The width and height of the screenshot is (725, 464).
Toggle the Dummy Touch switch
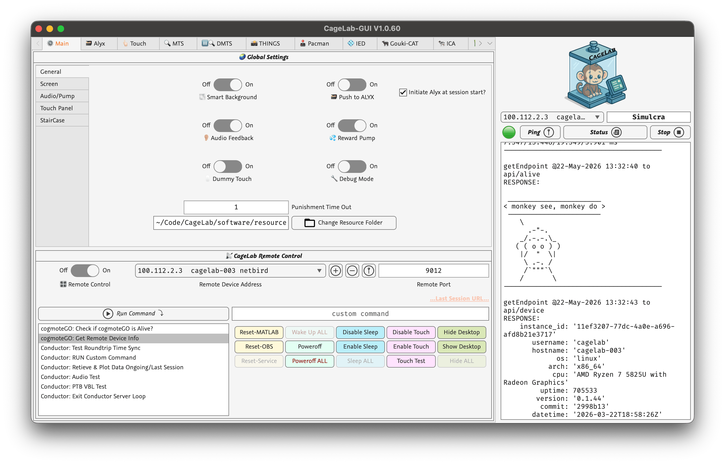[228, 166]
